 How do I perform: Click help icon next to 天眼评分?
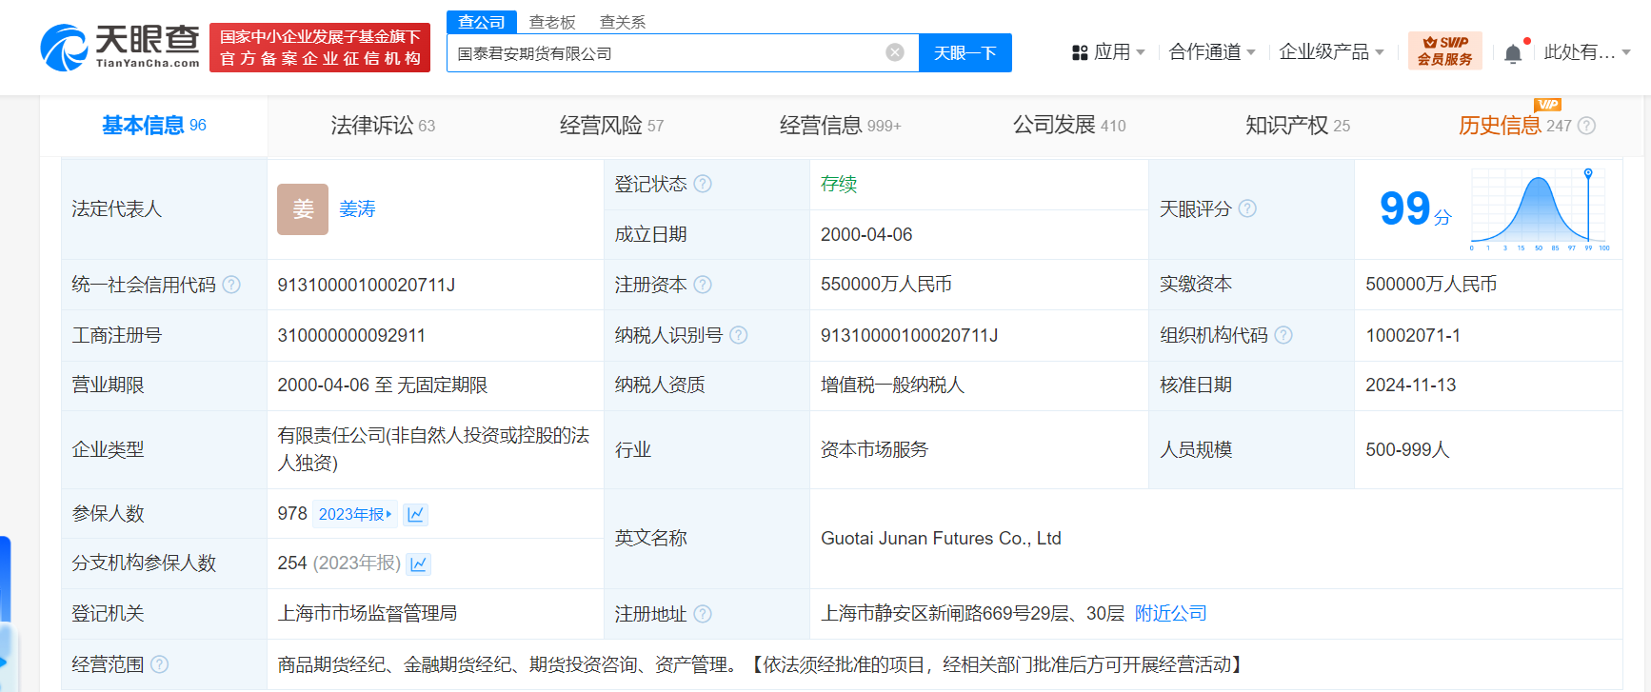point(1247,208)
